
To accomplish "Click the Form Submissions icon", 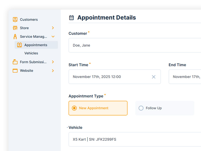I will 15,62.
